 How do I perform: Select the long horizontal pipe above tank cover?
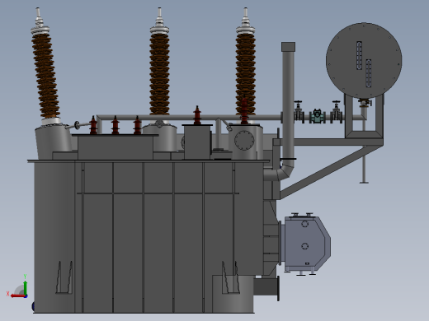pyautogui.click(x=190, y=118)
